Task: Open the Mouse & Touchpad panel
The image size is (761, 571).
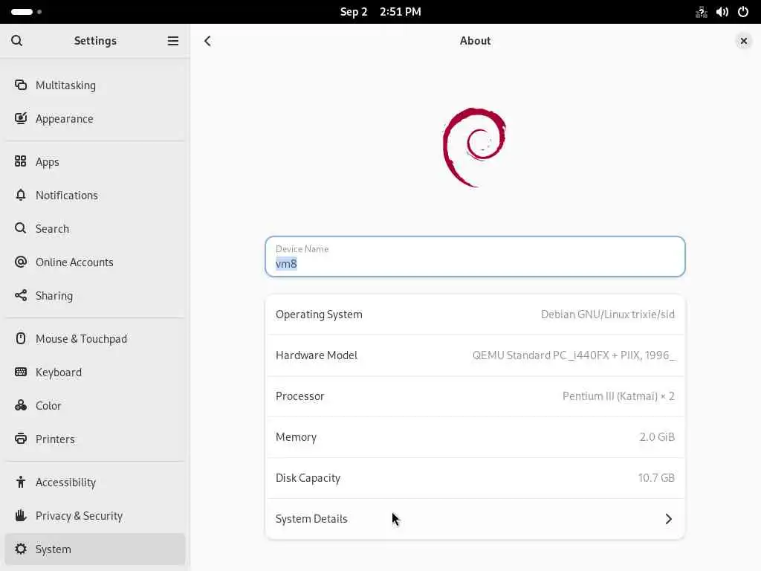Action: 95,338
